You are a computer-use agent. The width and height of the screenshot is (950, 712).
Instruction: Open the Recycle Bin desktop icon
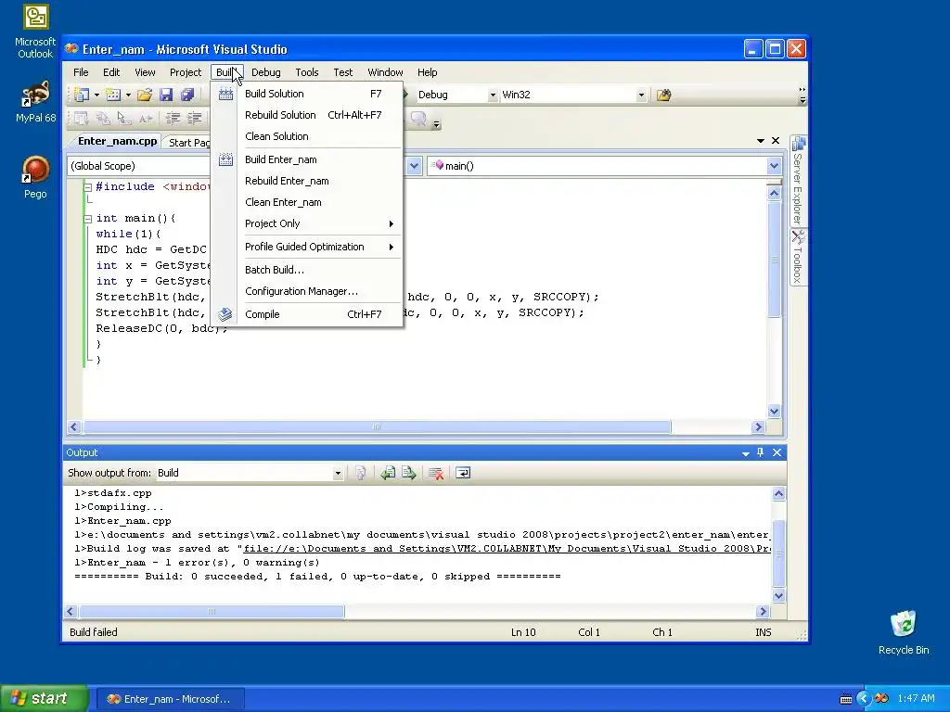(904, 632)
